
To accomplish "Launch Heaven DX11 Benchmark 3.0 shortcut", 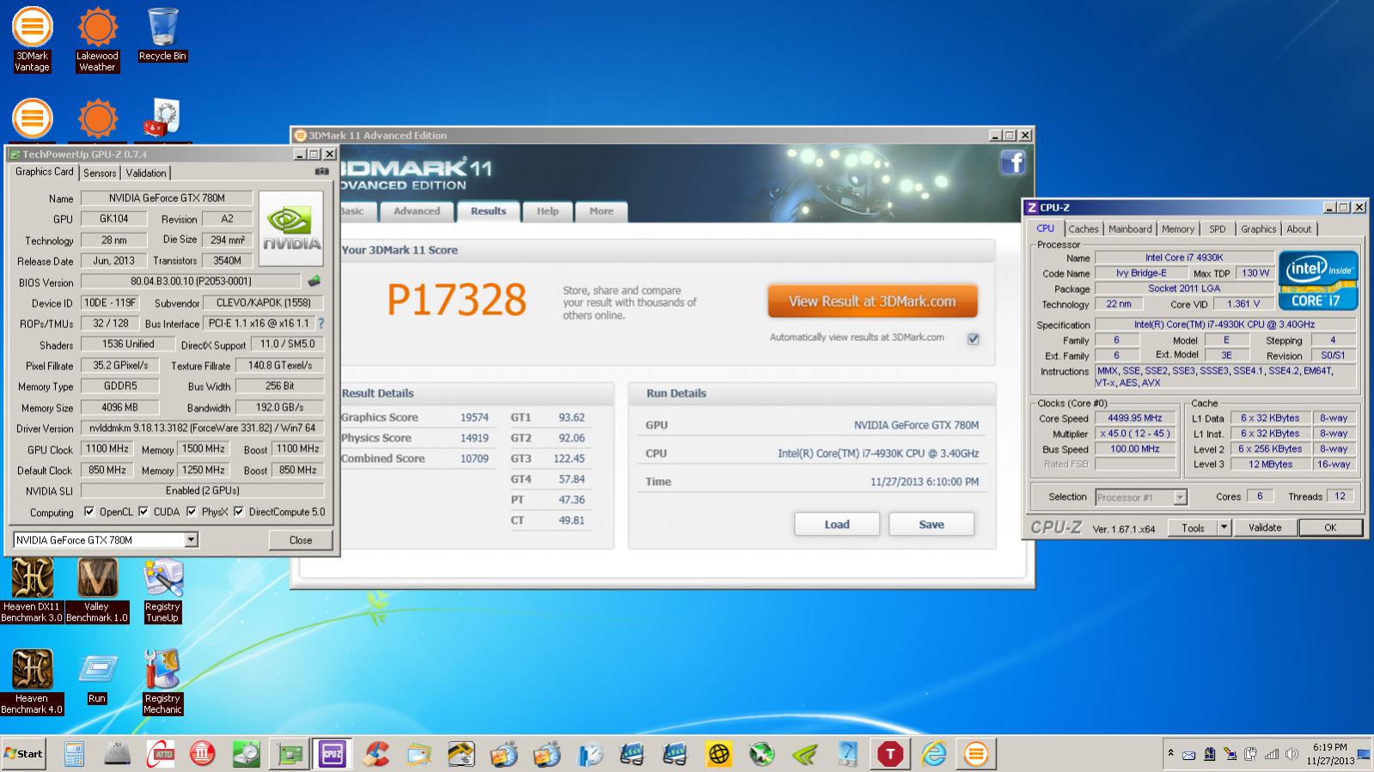I will (x=32, y=590).
